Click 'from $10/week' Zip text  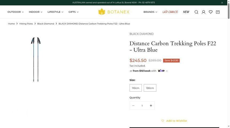coord(142,71)
